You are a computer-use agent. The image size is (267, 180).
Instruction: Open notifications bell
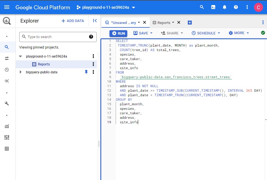click(x=225, y=7)
